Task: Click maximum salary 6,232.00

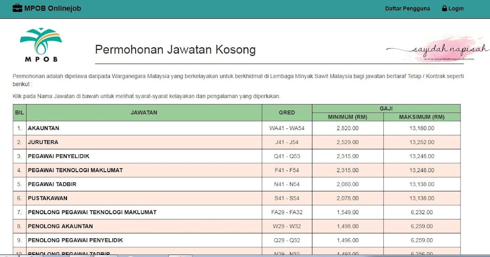Action: pyautogui.click(x=422, y=212)
